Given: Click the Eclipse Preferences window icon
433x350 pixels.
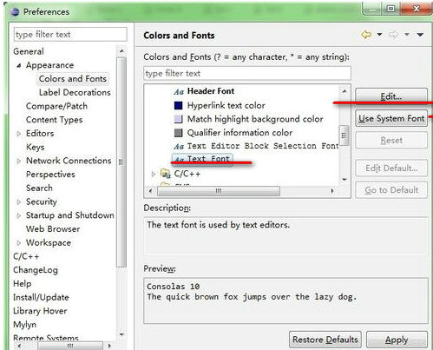Looking at the screenshot, I should (15, 12).
